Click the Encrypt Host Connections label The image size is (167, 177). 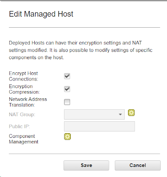pos(23,76)
